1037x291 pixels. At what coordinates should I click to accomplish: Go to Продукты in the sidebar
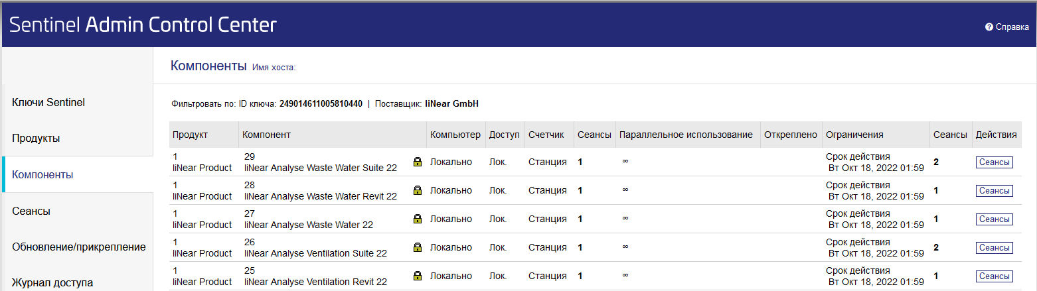click(36, 139)
